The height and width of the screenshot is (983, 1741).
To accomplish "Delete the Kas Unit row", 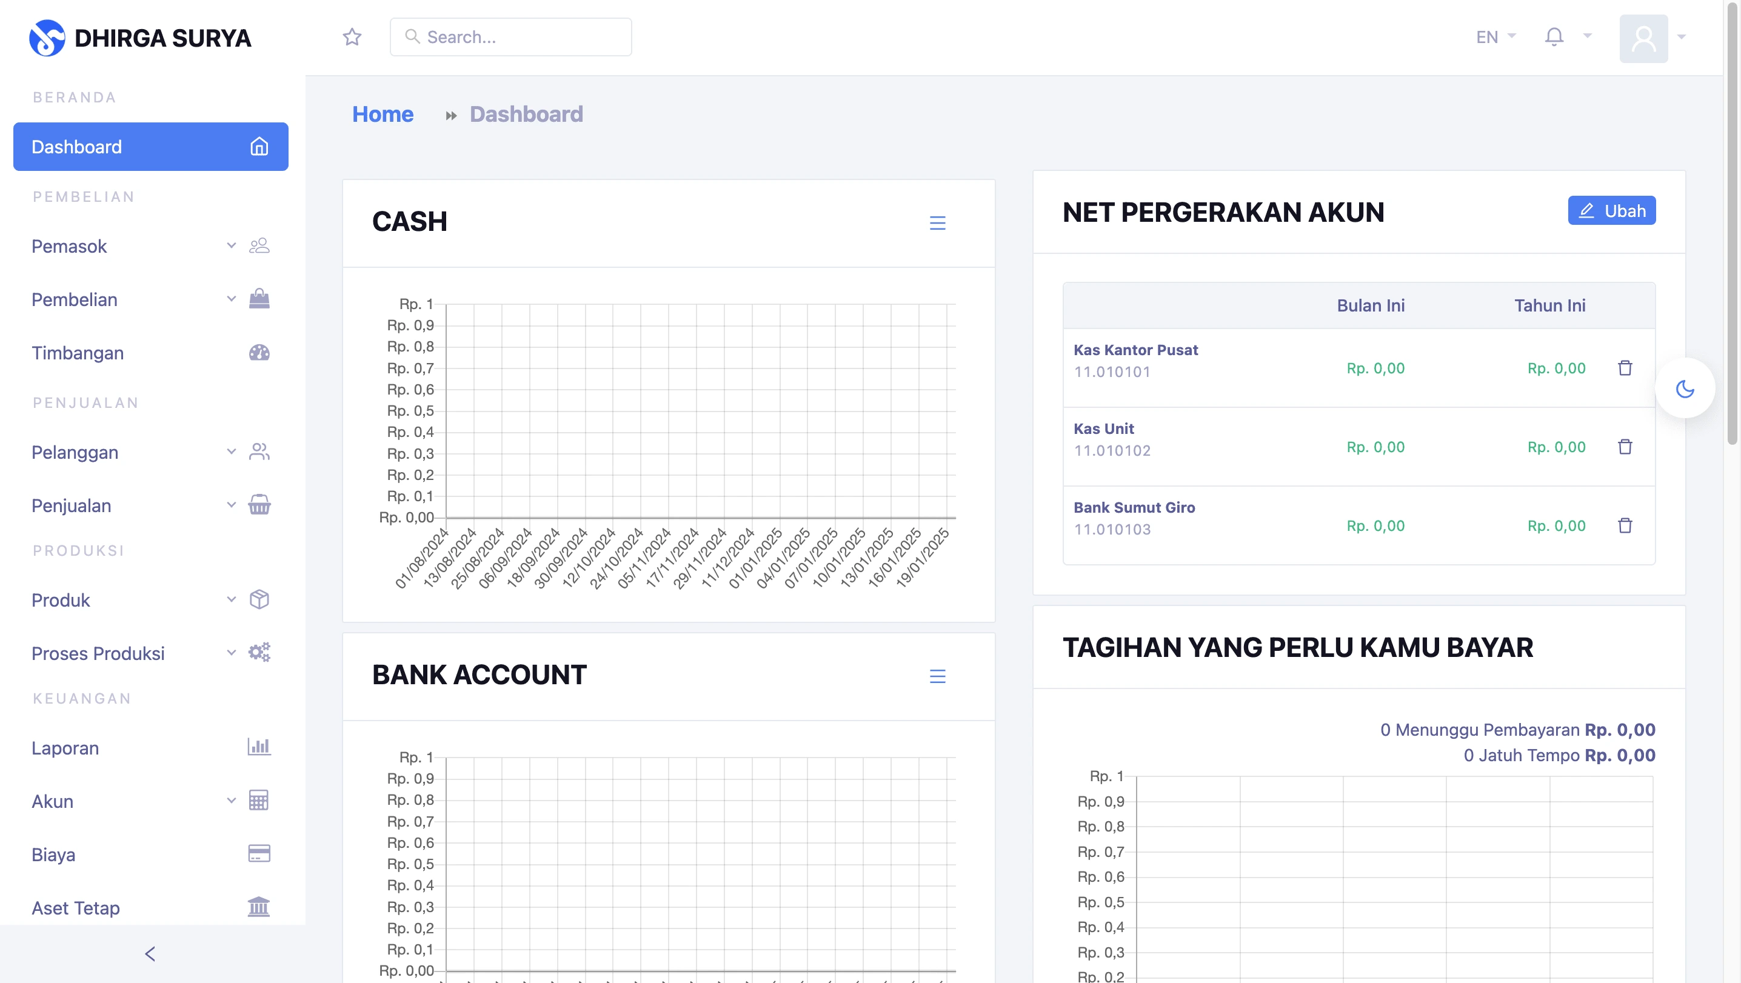I will (1625, 447).
